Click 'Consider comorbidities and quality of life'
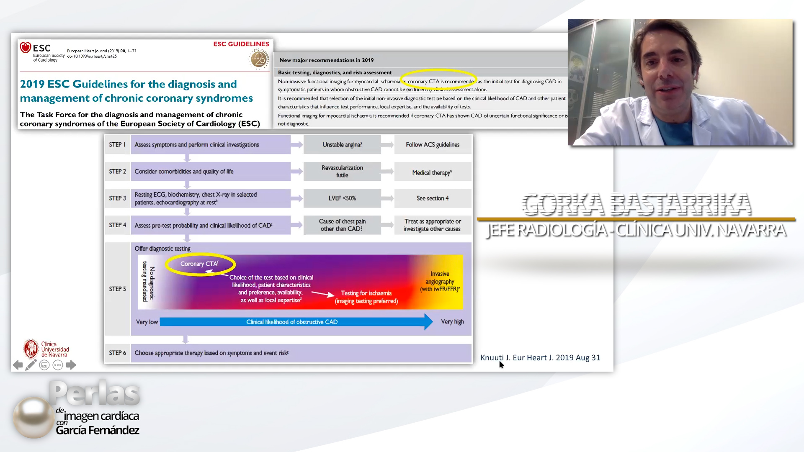 click(211, 172)
